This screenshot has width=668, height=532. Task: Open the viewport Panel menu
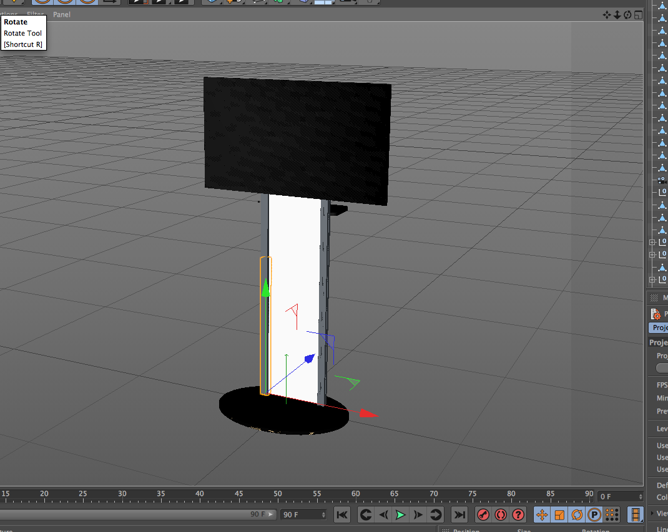coord(62,14)
